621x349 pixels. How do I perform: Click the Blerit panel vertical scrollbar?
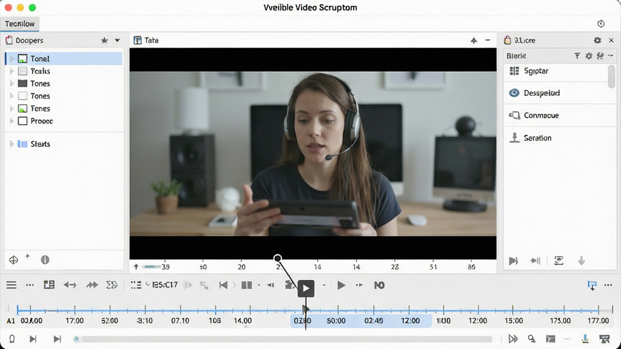click(611, 76)
